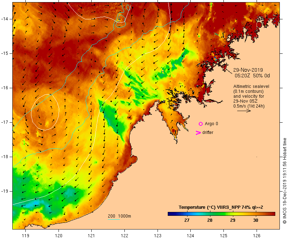Image resolution: width=289 pixels, height=239 pixels.
Task: Click the '29-Nov 05Z' text line
Action: pos(245,101)
